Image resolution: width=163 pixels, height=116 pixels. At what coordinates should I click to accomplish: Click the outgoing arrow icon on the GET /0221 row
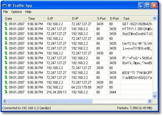point(6,24)
